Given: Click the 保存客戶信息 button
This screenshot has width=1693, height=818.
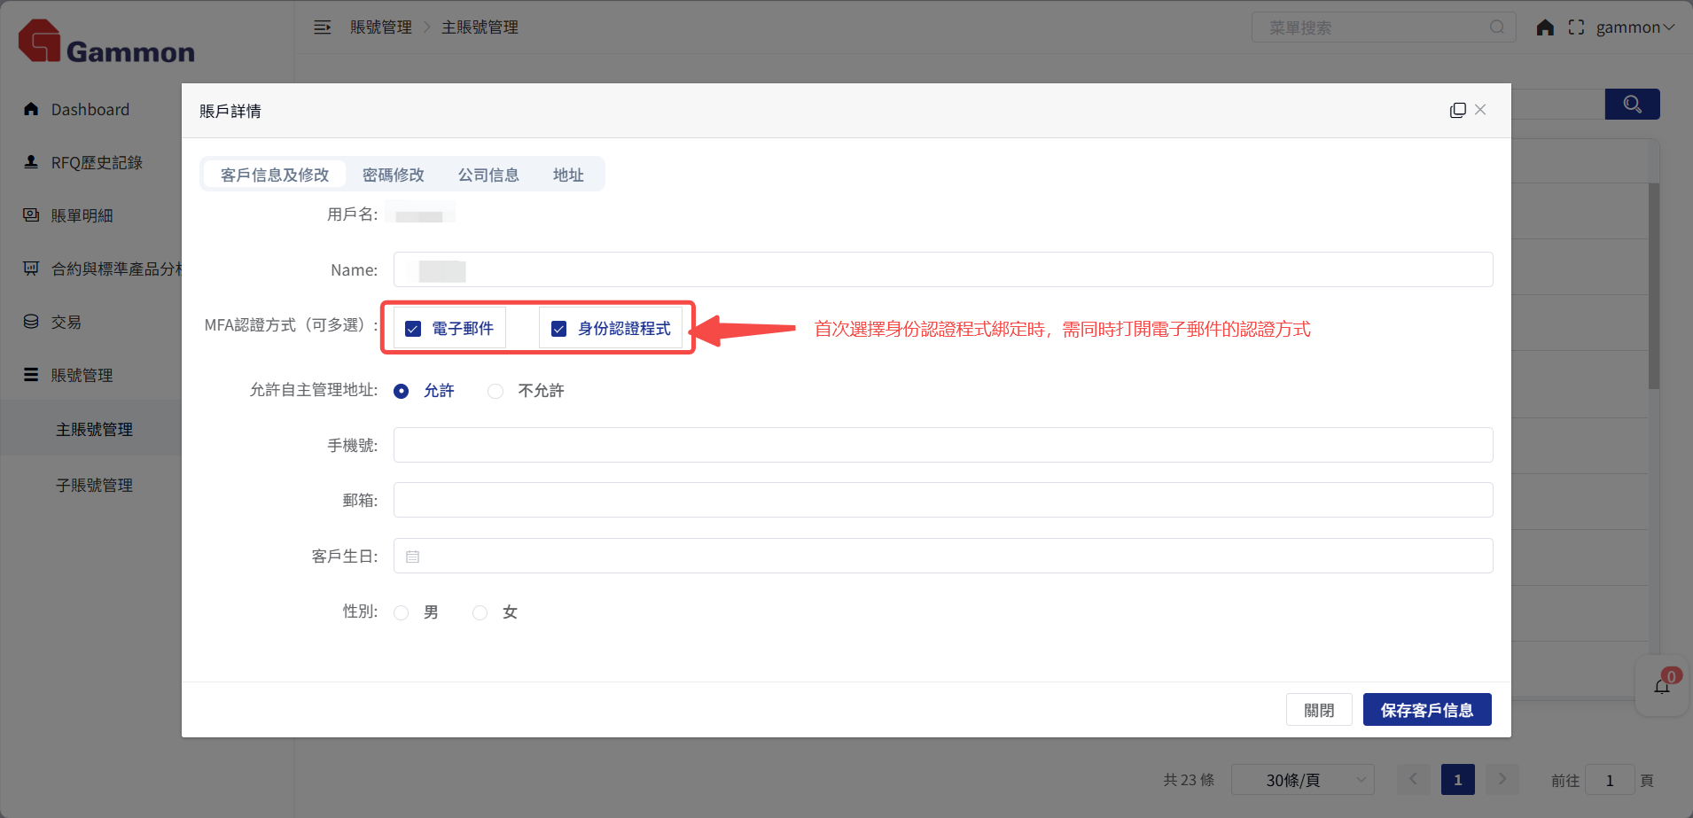Looking at the screenshot, I should coord(1426,710).
